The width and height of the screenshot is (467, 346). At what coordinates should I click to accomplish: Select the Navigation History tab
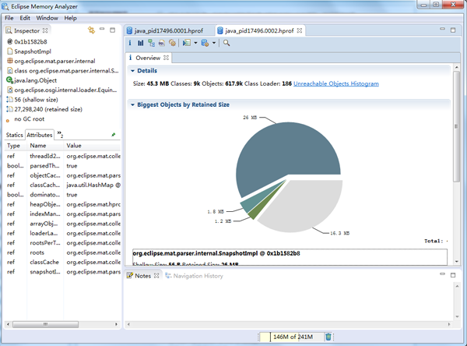pos(198,276)
